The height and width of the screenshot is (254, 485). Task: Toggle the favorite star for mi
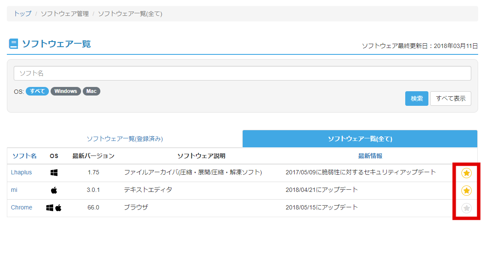pyautogui.click(x=466, y=191)
